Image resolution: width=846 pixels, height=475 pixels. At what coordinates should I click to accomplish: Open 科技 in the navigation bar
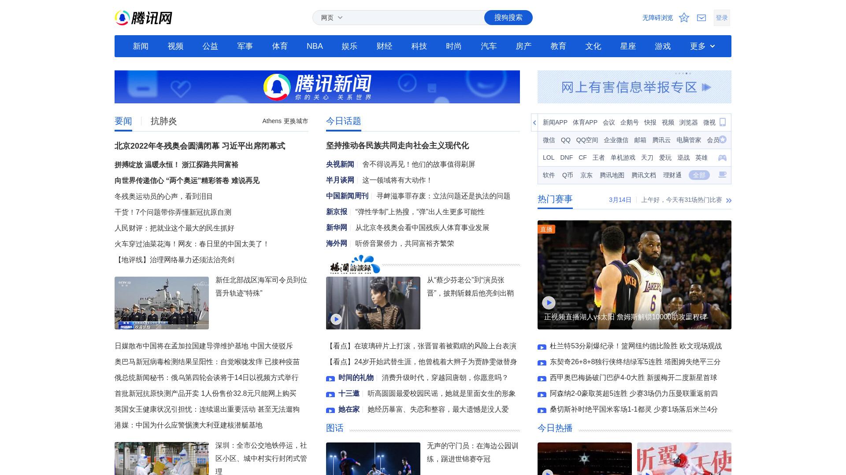[x=419, y=46]
